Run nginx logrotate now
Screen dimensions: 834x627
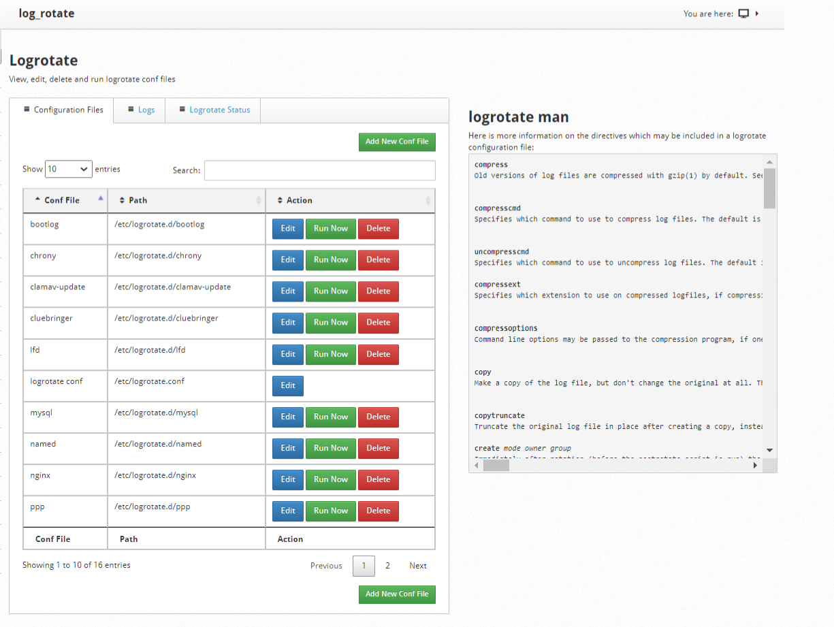click(331, 479)
